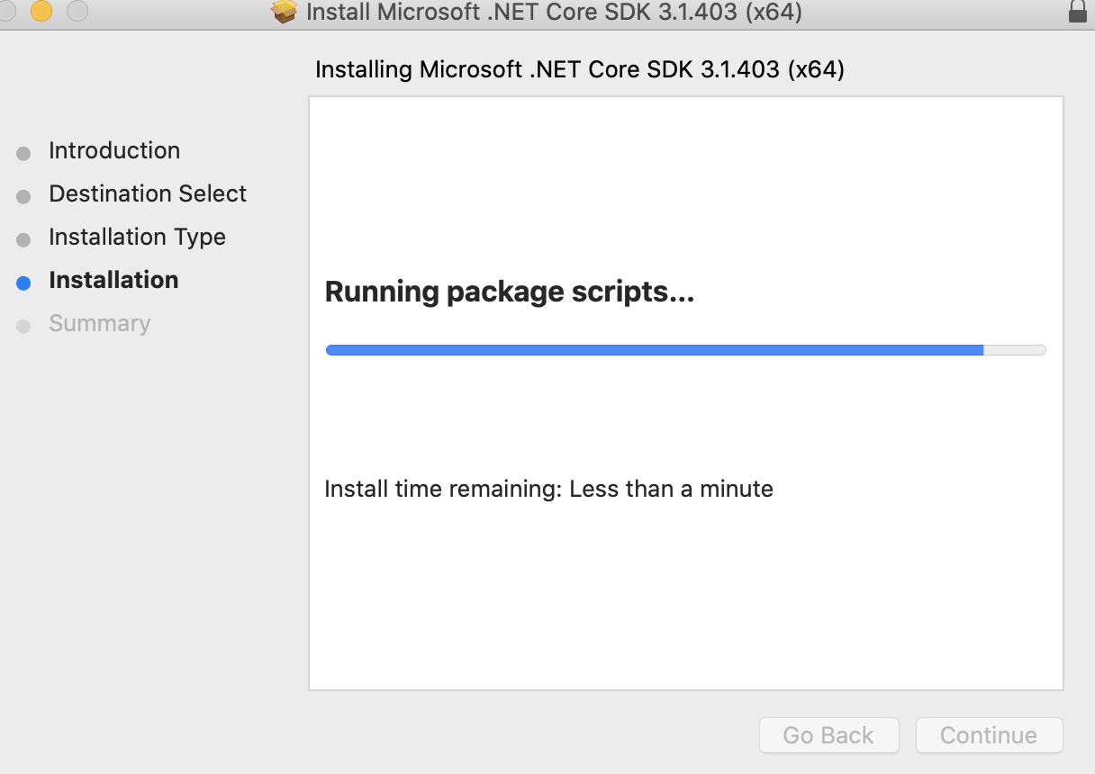Click the bullet next to Installation Type
This screenshot has width=1095, height=774.
pos(23,238)
